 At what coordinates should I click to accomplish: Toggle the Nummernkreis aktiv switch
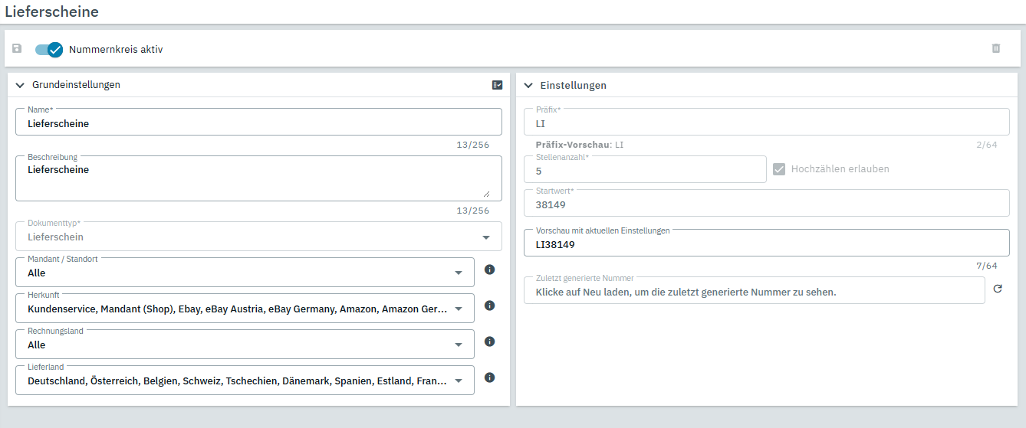coord(49,49)
